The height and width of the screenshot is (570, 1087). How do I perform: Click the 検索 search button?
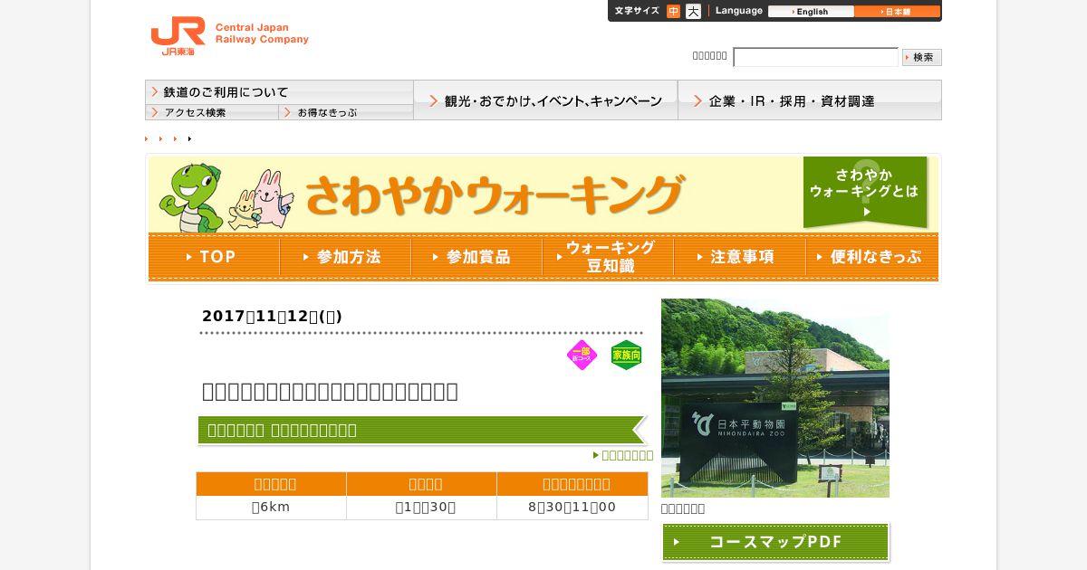(922, 57)
